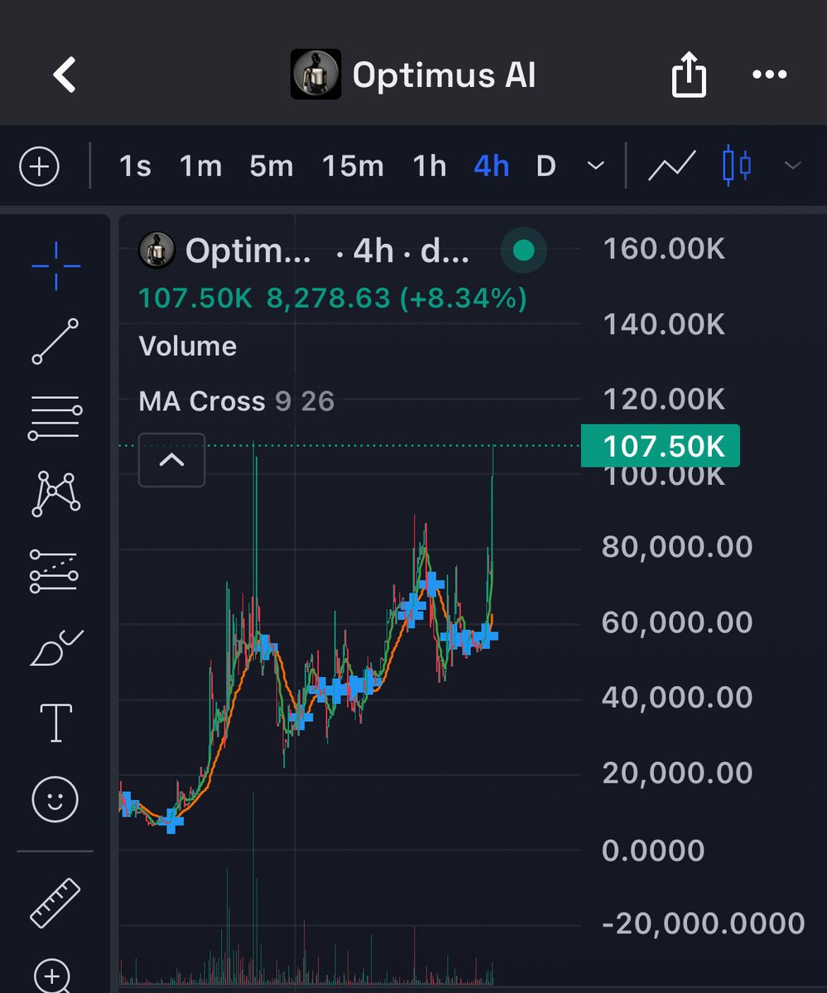Select the ruler measure tool
Viewport: 827px width, 993px height.
point(55,902)
